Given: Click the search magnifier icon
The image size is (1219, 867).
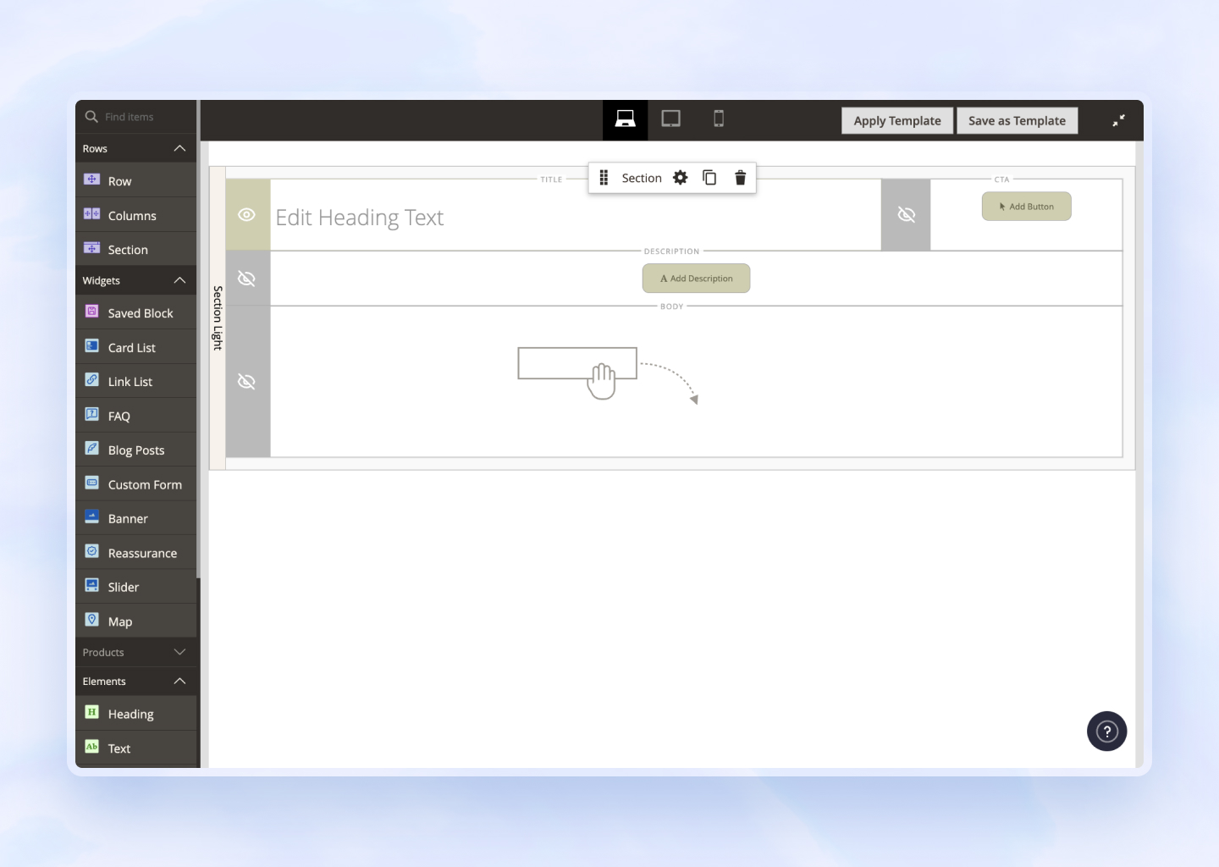Looking at the screenshot, I should click(91, 117).
